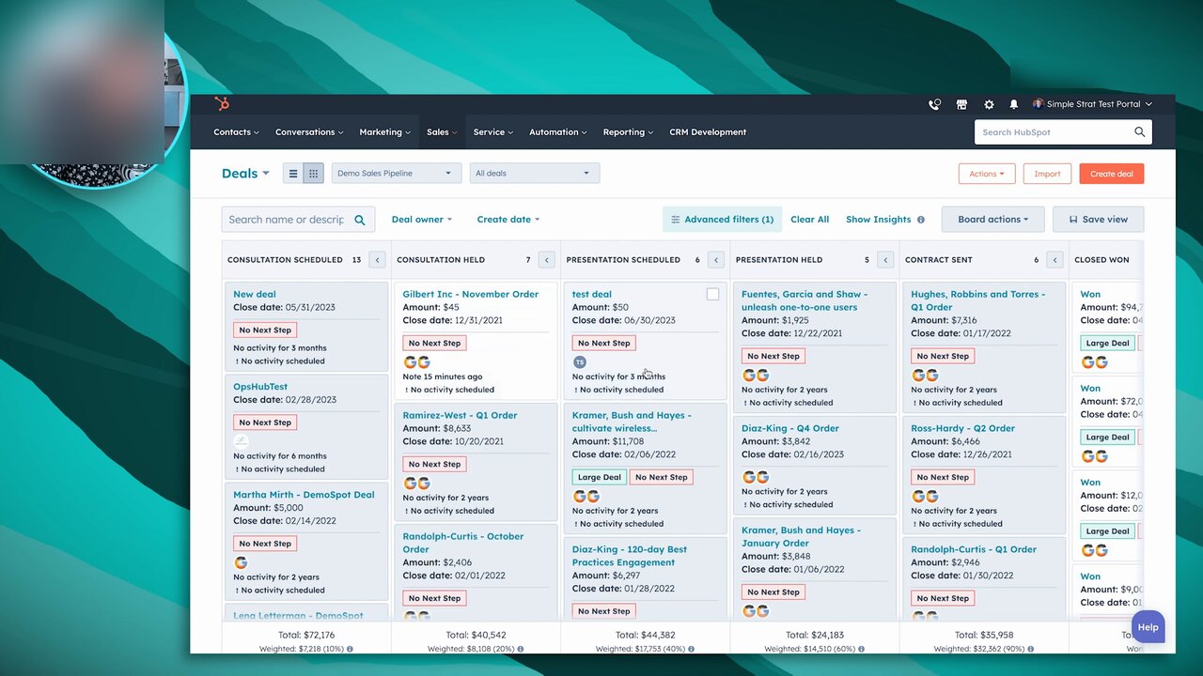This screenshot has height=676, width=1203.
Task: Open the Conversations menu
Action: [x=309, y=132]
